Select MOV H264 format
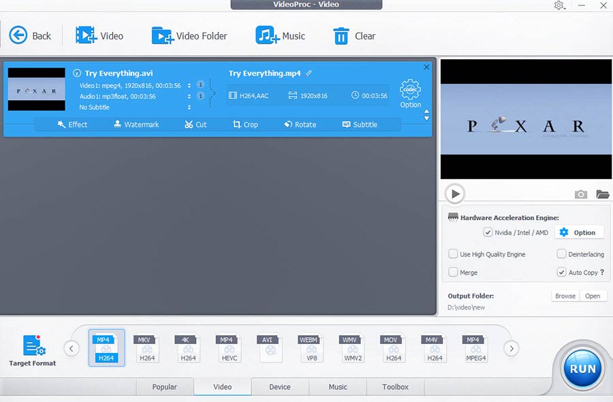This screenshot has width=613, height=402. click(393, 347)
